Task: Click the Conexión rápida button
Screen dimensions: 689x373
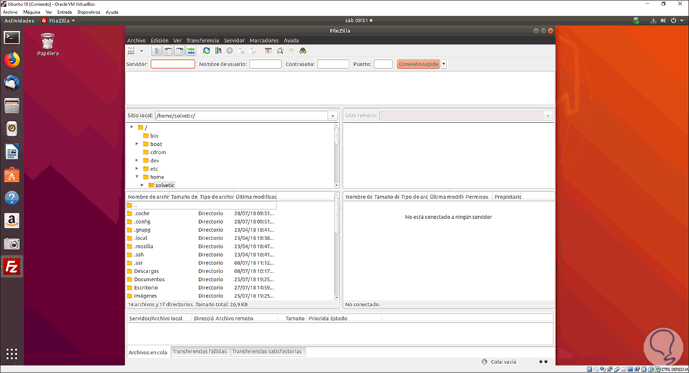Action: point(418,64)
